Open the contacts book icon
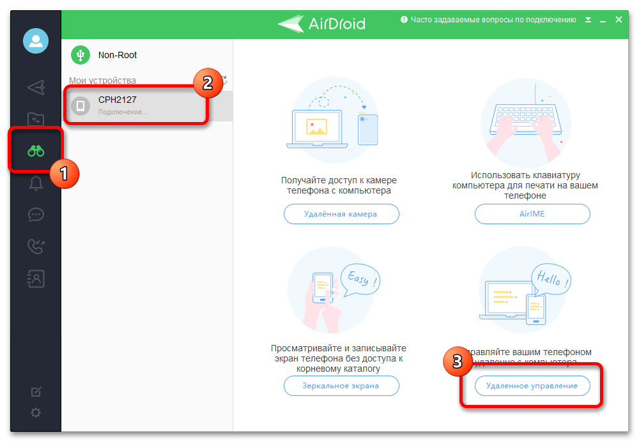This screenshot has width=639, height=442. [36, 278]
